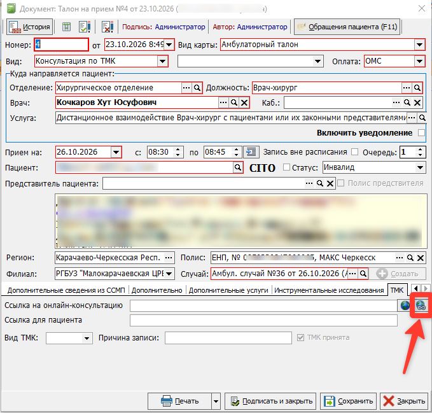432x413 pixels.
Task: Enable the Включить уведомление checkbox
Action: pos(421,133)
